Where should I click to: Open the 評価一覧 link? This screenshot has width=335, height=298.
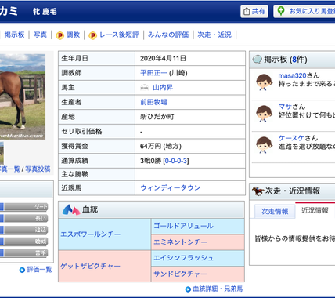[39, 270]
